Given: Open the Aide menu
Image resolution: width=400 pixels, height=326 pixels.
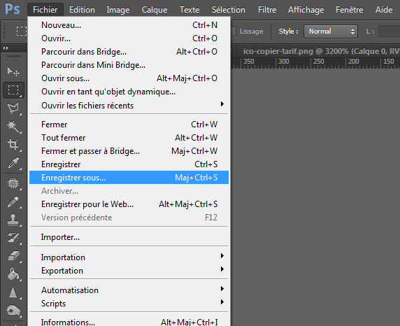Looking at the screenshot, I should pyautogui.click(x=384, y=10).
